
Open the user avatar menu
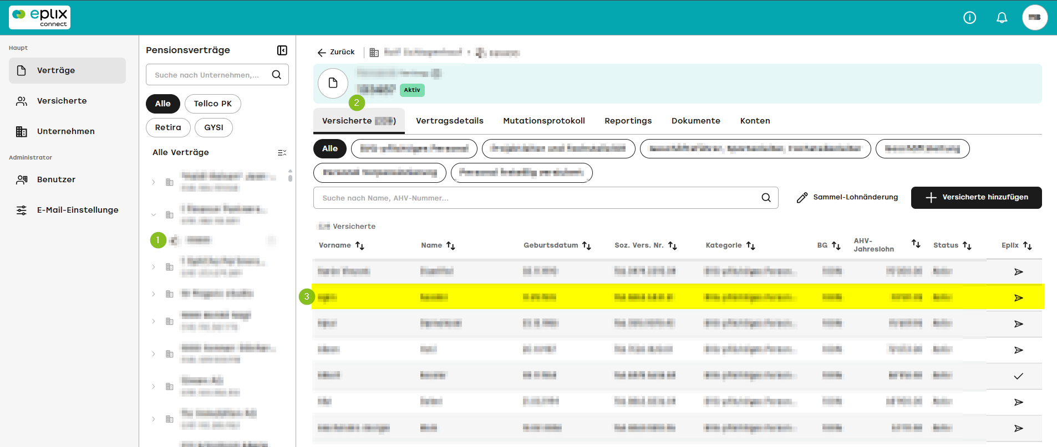coord(1035,18)
